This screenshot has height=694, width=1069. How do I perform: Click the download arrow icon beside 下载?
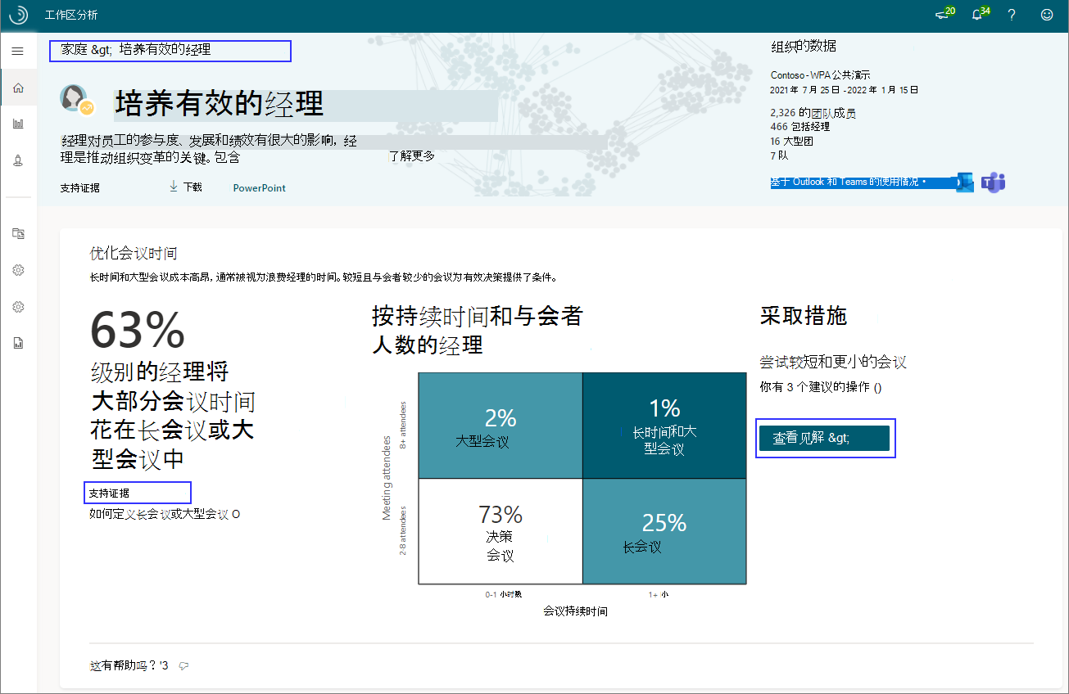coord(174,187)
